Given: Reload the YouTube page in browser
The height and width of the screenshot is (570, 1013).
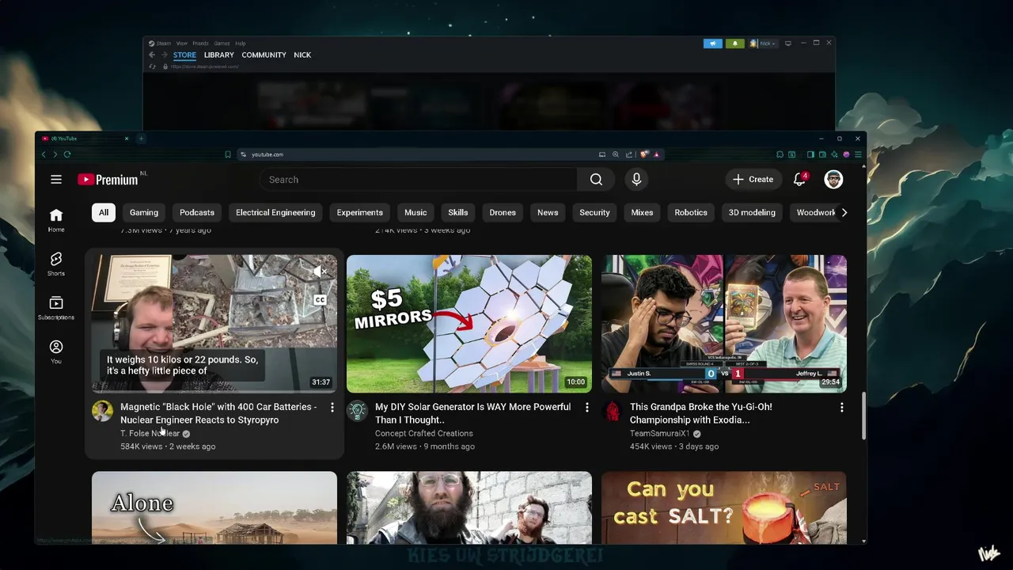Looking at the screenshot, I should (x=67, y=154).
